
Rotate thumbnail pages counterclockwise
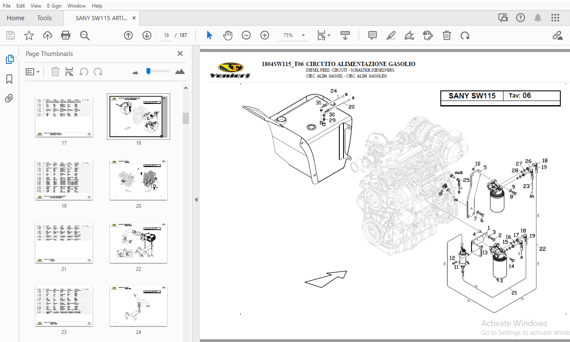84,72
